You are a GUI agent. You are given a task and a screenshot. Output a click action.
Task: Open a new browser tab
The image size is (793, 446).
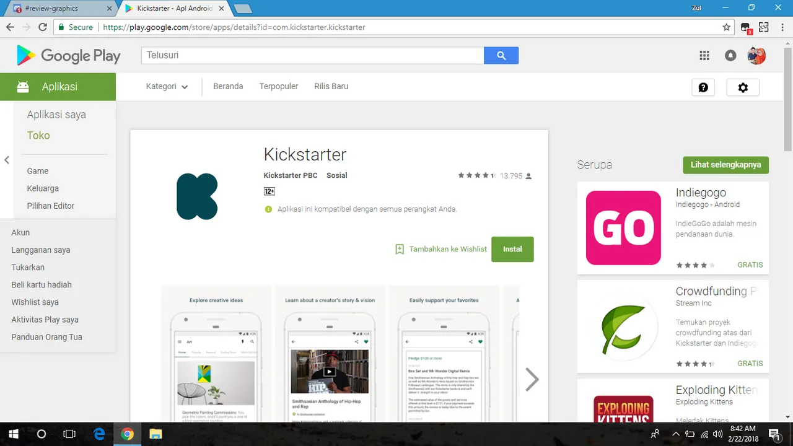coord(242,9)
